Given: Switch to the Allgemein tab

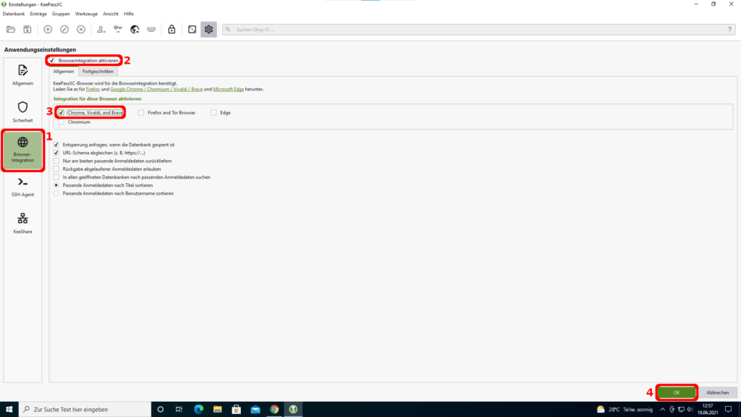Looking at the screenshot, I should pos(64,72).
